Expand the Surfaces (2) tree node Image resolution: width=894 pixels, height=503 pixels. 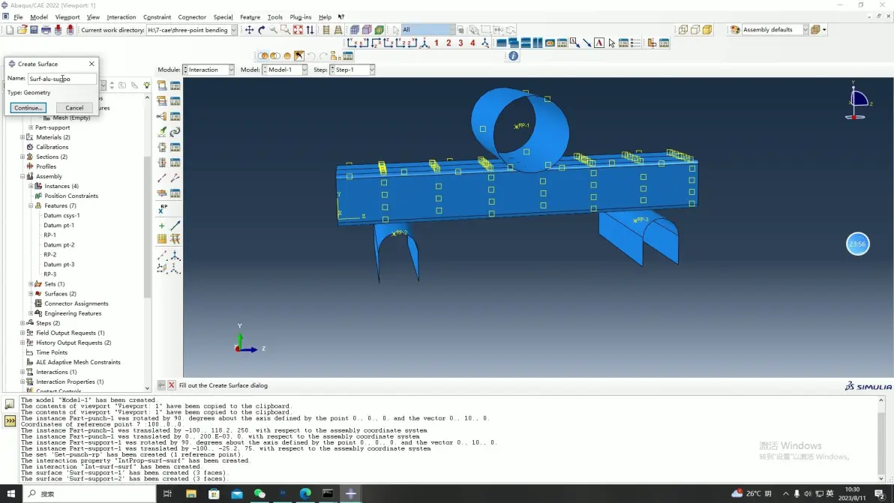[31, 293]
